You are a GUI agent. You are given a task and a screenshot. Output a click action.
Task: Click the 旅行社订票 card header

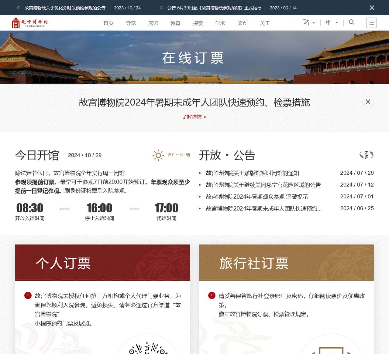point(286,263)
